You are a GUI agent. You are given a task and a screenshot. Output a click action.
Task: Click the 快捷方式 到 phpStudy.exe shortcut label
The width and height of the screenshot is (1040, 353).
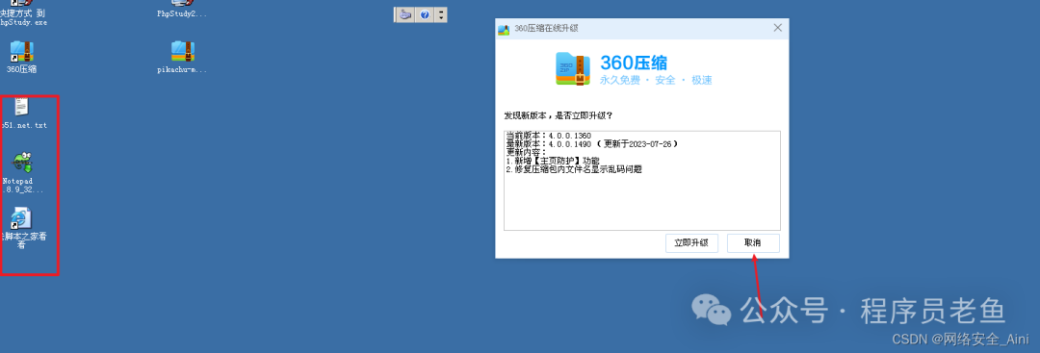coord(22,18)
